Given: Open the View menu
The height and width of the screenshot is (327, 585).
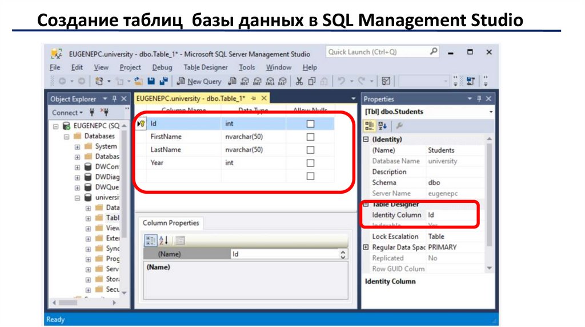Looking at the screenshot, I should (x=101, y=67).
